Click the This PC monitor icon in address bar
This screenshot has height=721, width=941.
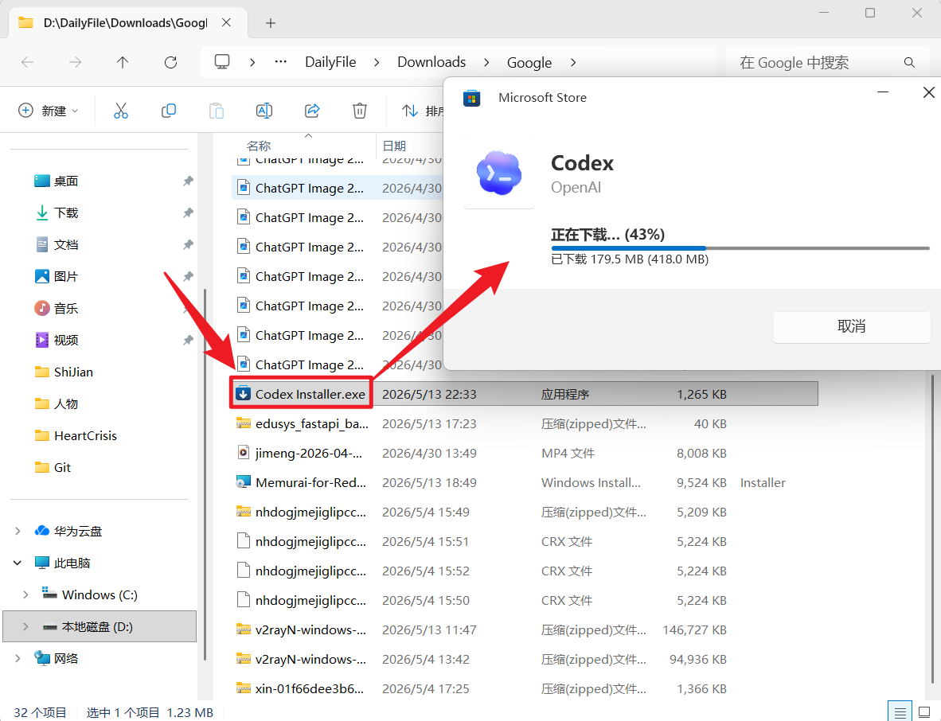(x=222, y=62)
